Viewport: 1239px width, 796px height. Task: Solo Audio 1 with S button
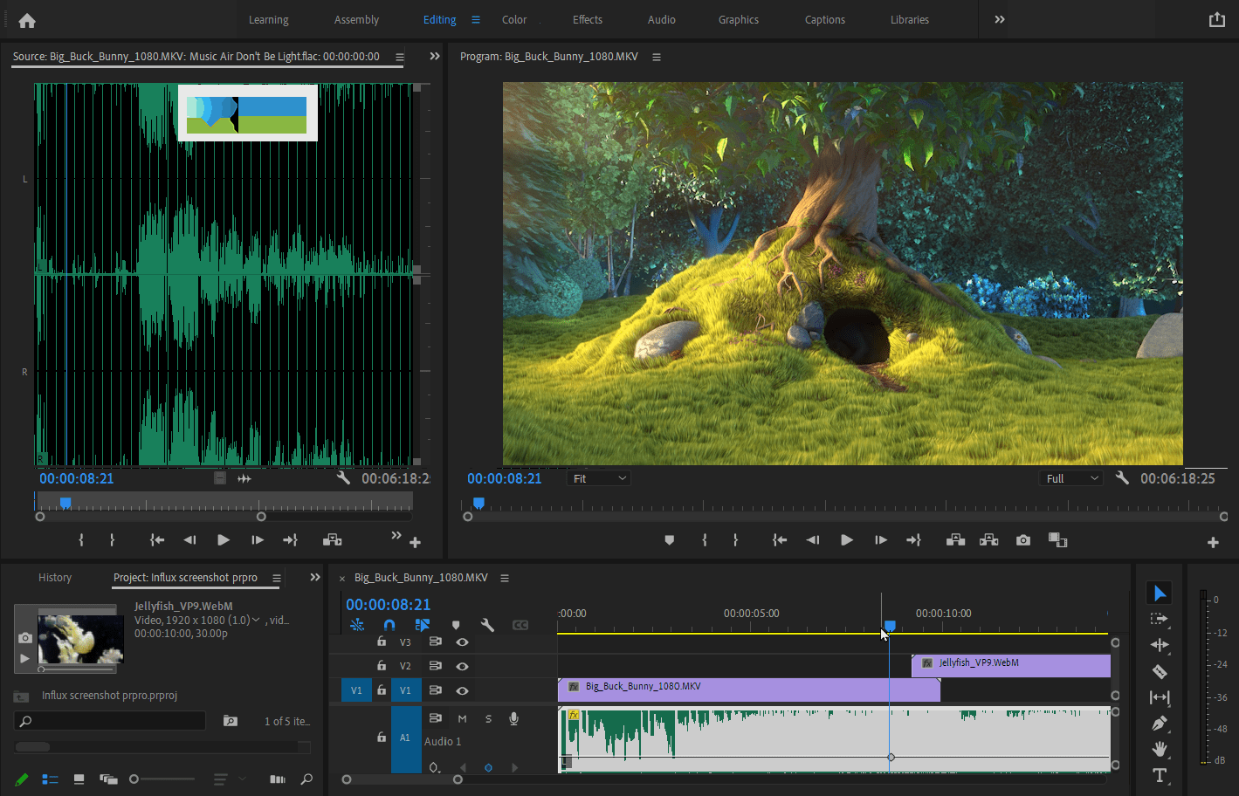488,718
